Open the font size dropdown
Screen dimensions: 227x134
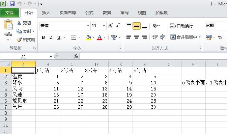coord(104,26)
